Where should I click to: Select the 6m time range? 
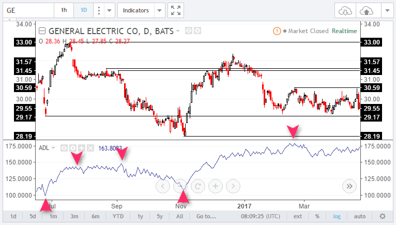(96, 216)
